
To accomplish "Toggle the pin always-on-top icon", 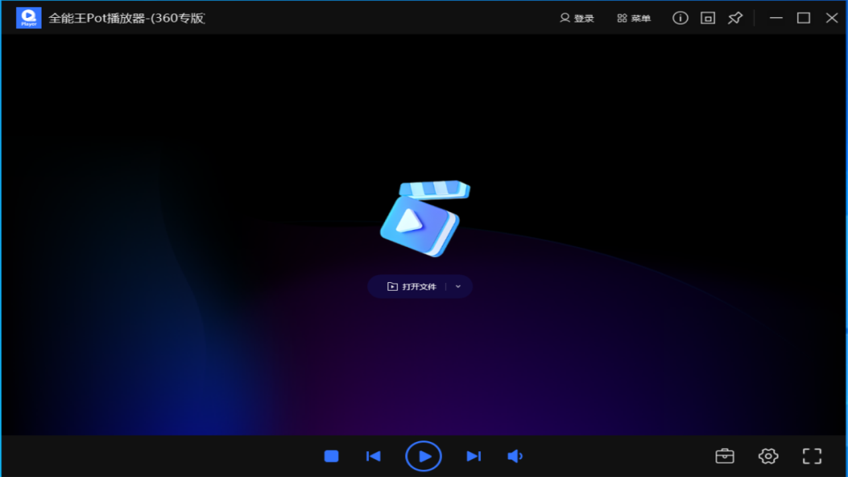I will 735,18.
